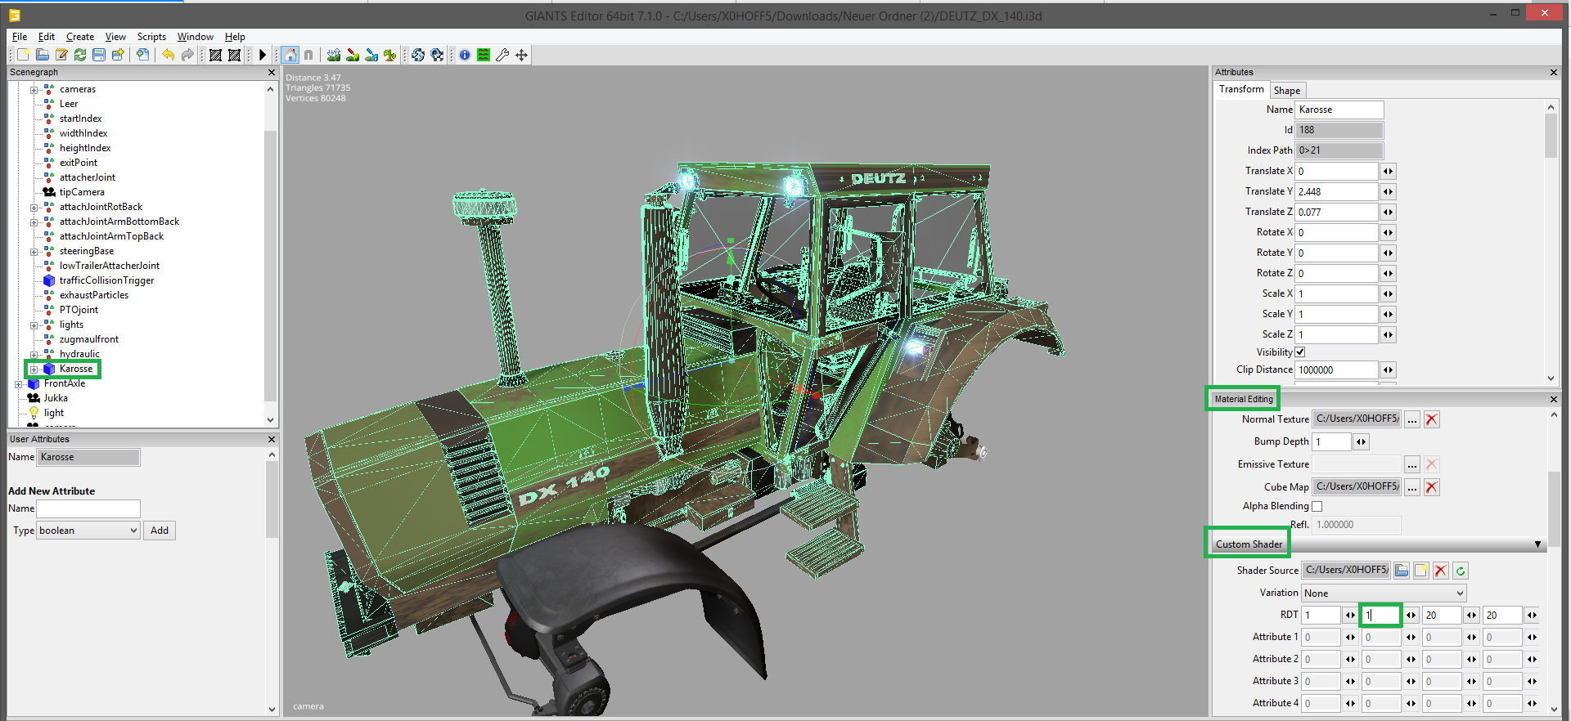
Task: Expand the FrontAxle tree node
Action: click(x=18, y=384)
